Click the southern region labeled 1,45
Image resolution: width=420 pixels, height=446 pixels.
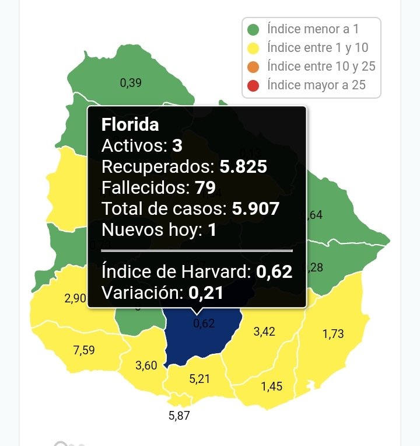pyautogui.click(x=272, y=386)
